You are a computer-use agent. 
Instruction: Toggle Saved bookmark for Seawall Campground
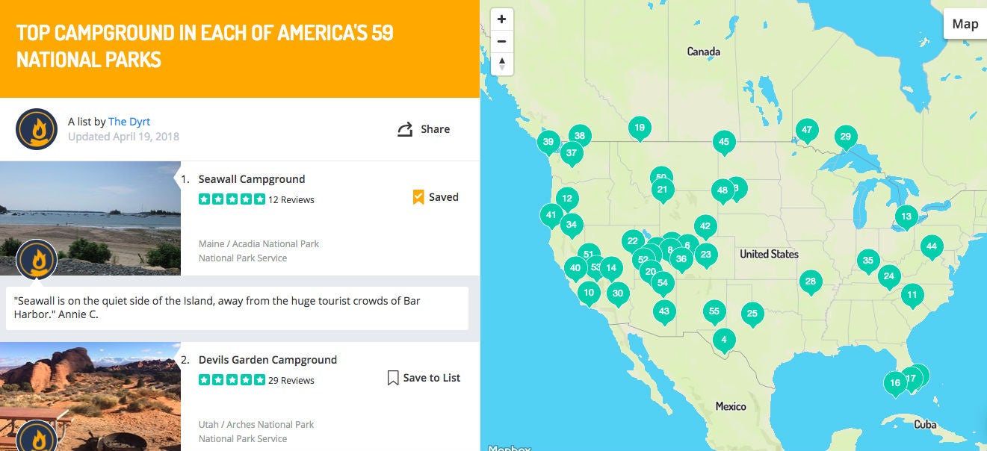click(x=436, y=197)
